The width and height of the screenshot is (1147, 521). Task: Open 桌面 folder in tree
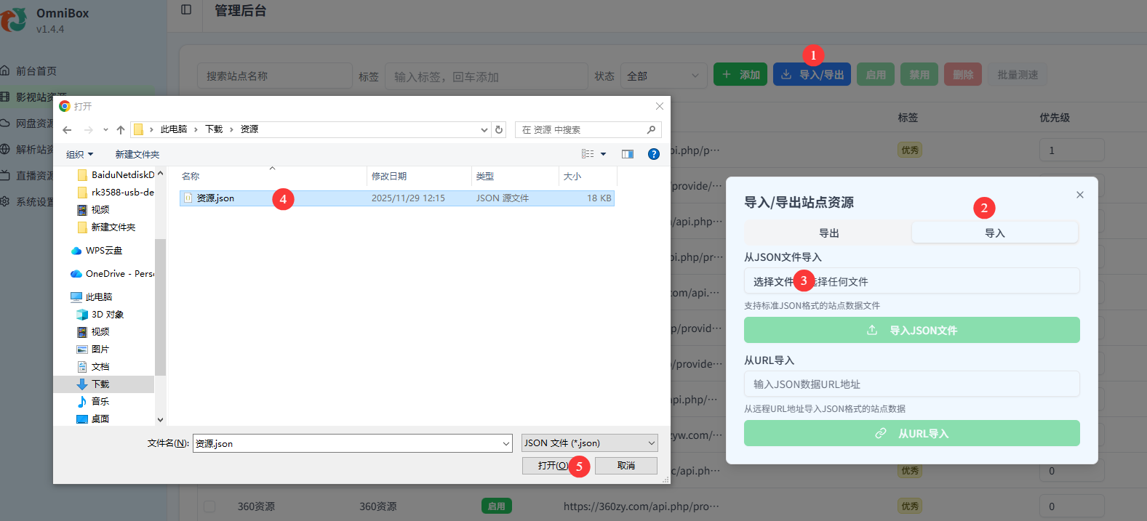pos(93,419)
